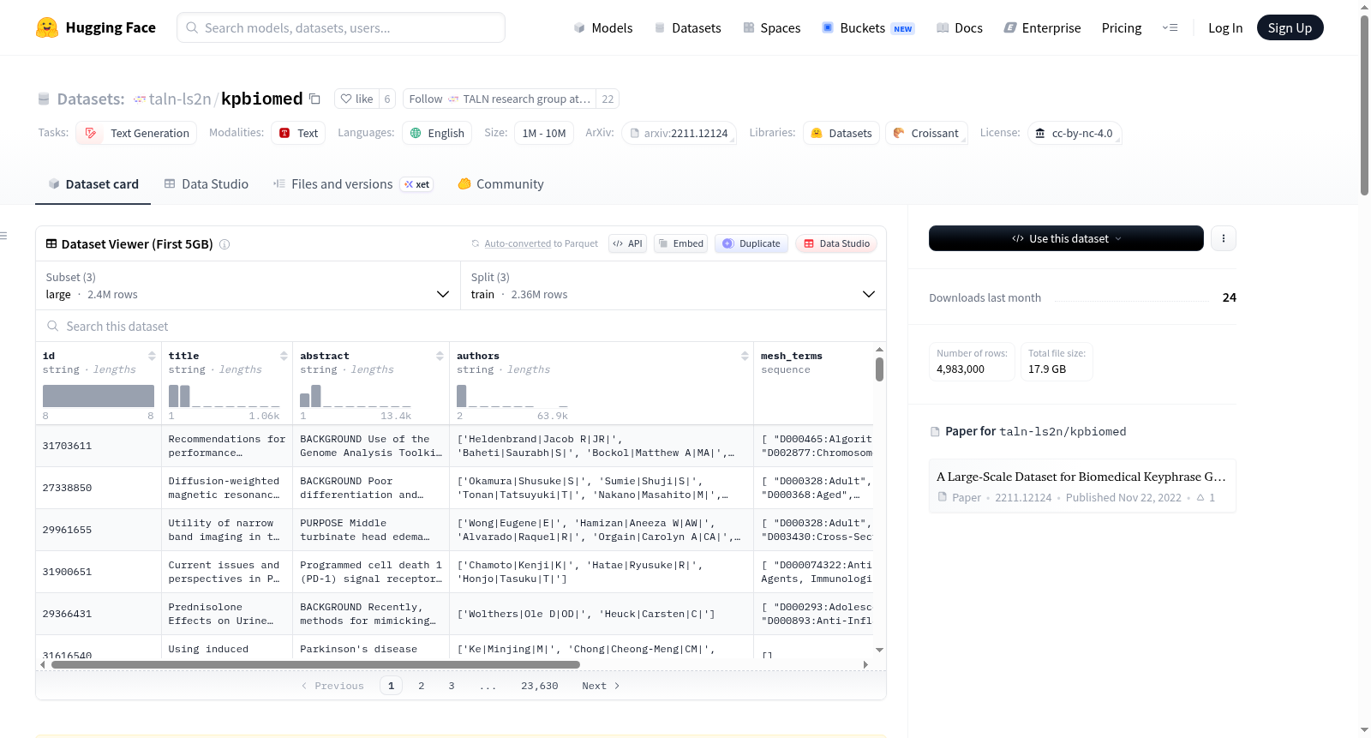Click the Datasets library tag
Viewport: 1371px width, 738px height.
pyautogui.click(x=841, y=133)
